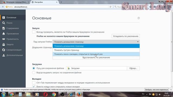The width and height of the screenshot is (173, 97).
Task: Open Opera from the taskbar
Action: click(45, 94)
